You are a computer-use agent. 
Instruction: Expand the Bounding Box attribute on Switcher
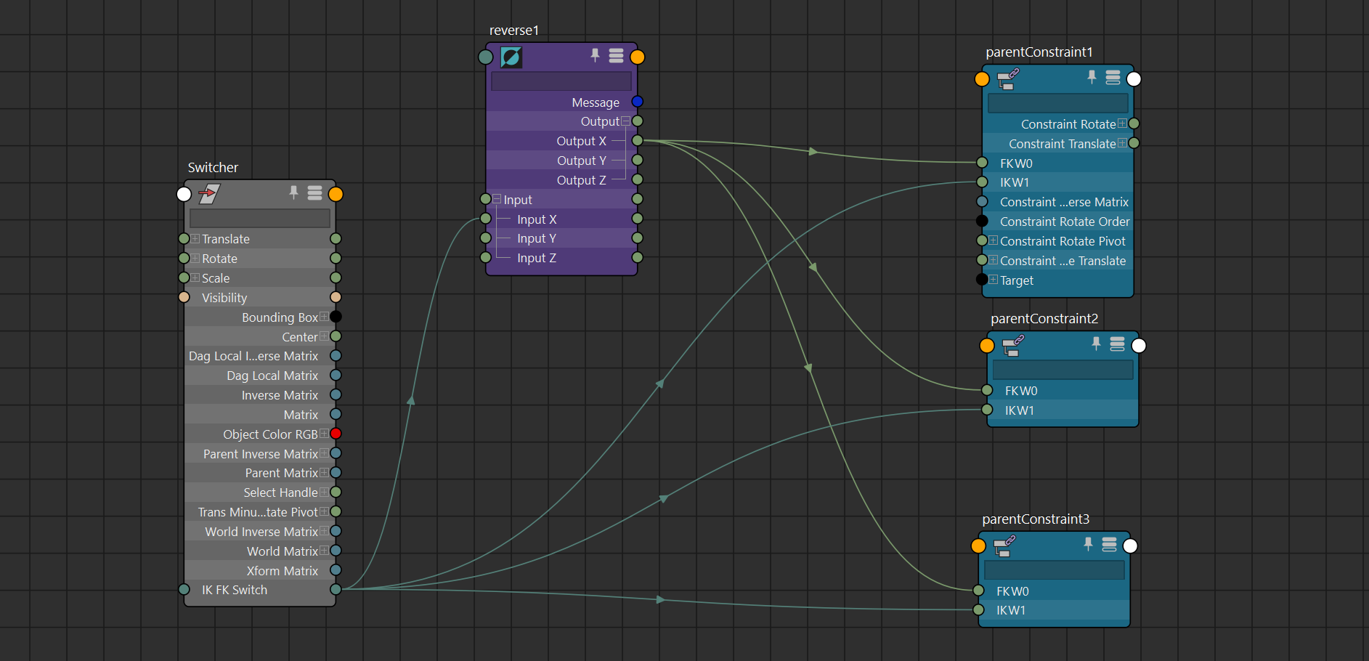tap(324, 317)
